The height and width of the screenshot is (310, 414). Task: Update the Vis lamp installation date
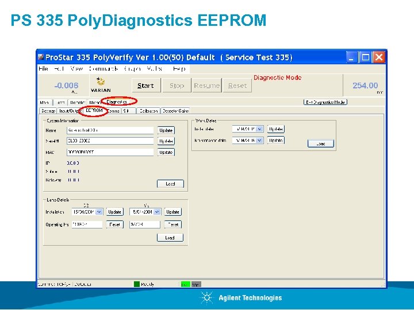click(172, 212)
